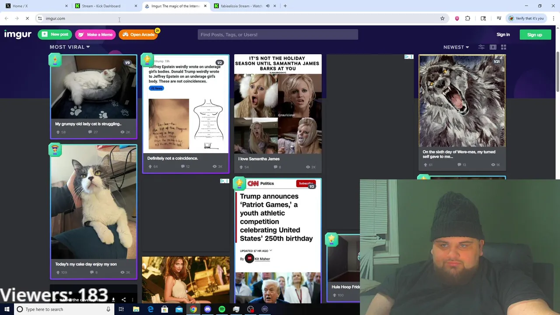This screenshot has height=315, width=560.
Task: Click upvote arrow on 'Definitely not a coincidence'
Action: tap(150, 166)
